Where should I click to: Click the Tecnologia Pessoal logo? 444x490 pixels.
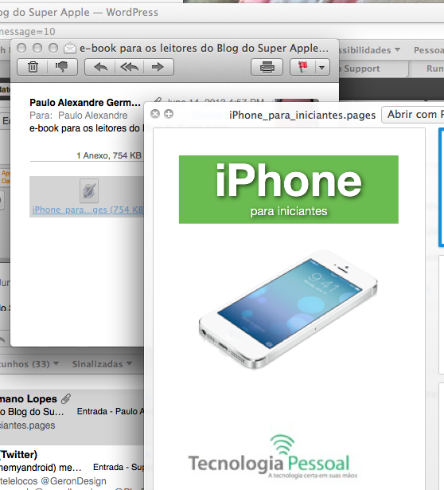tap(273, 458)
